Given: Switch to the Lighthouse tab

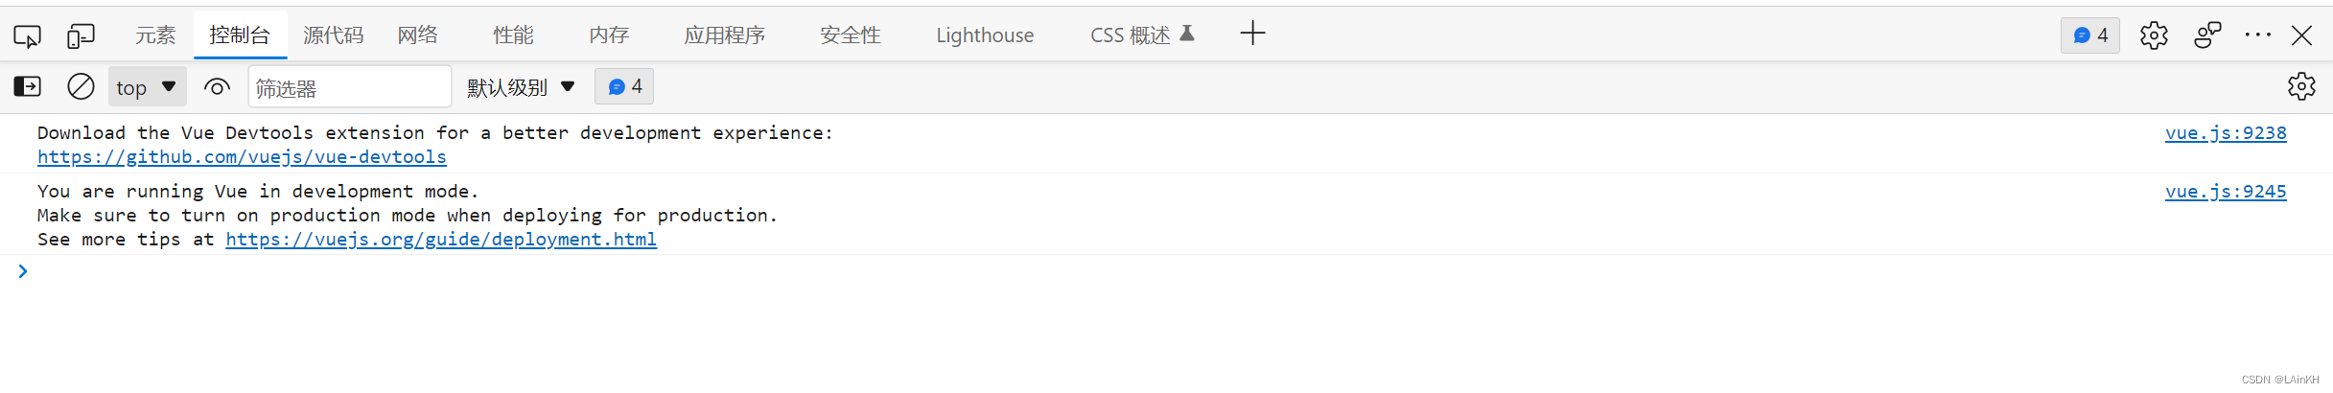Looking at the screenshot, I should click(985, 35).
